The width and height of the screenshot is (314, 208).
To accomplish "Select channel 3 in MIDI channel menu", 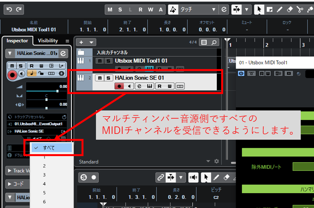I will 44,175.
